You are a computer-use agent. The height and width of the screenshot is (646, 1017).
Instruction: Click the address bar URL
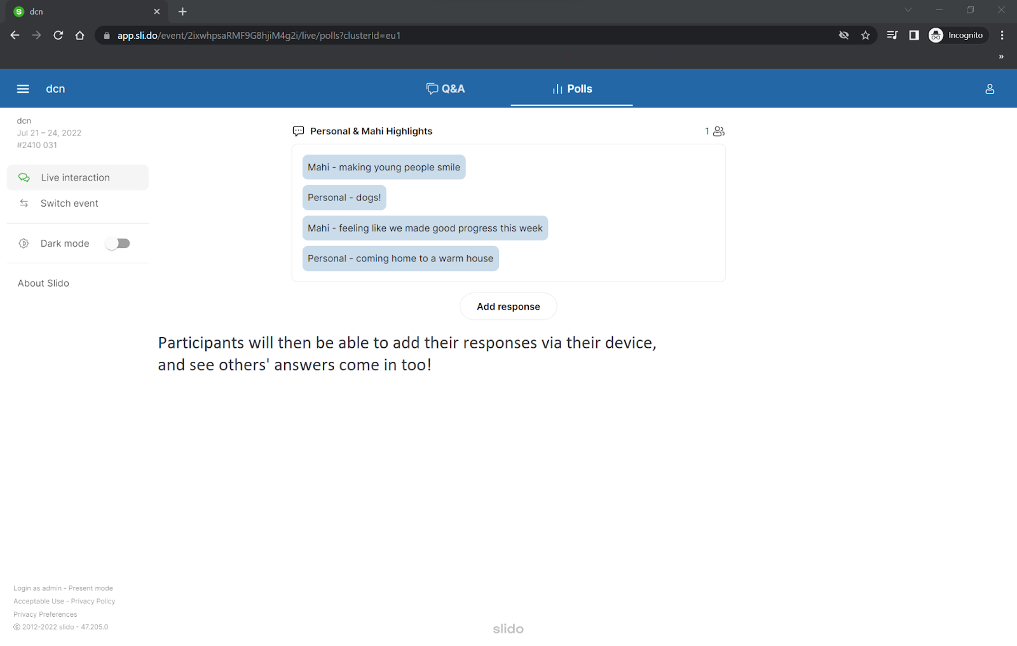coord(259,36)
